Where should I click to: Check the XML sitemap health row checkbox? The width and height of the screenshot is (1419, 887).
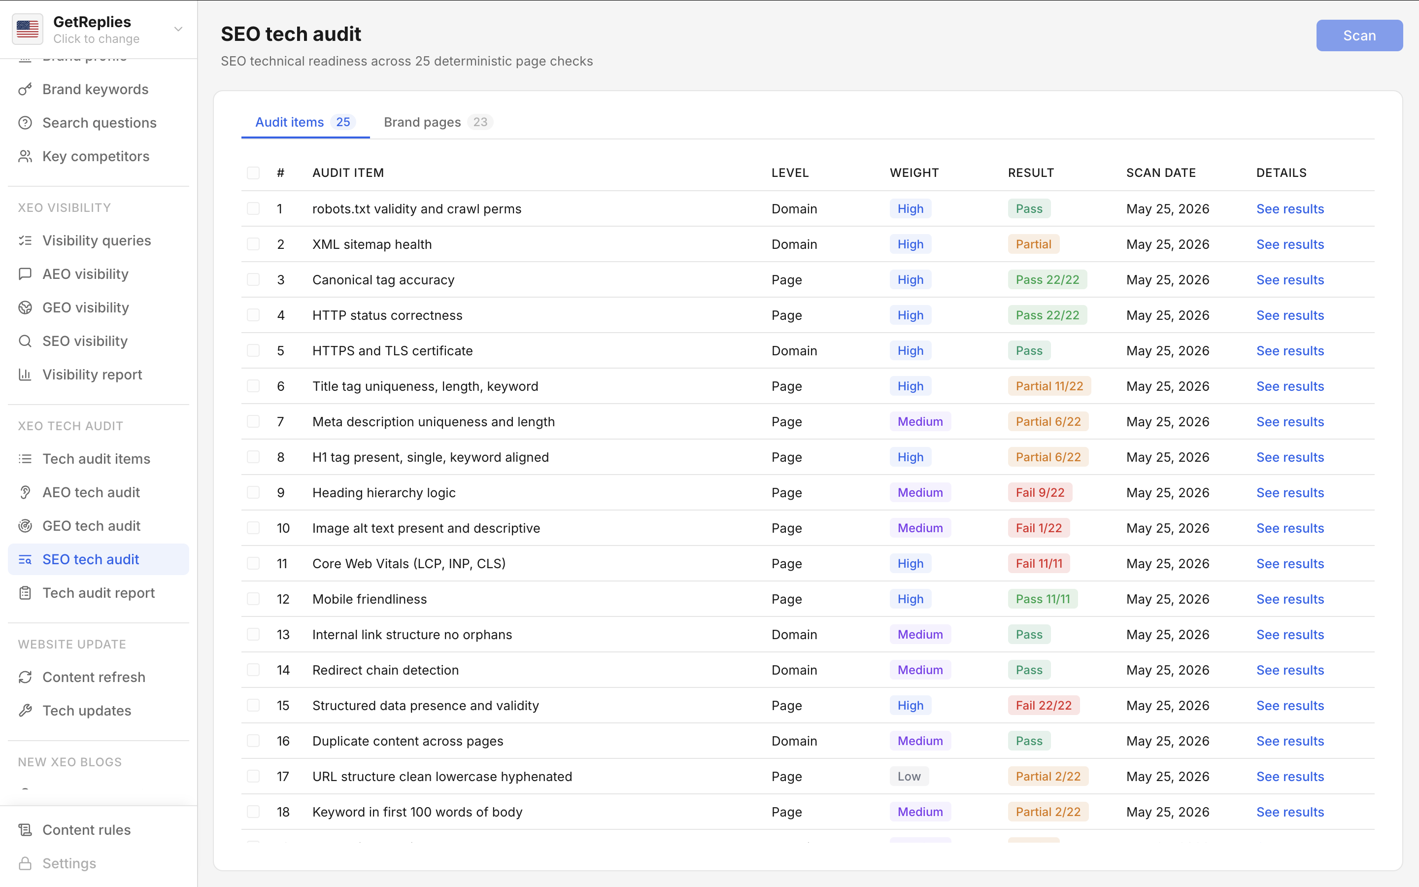253,244
